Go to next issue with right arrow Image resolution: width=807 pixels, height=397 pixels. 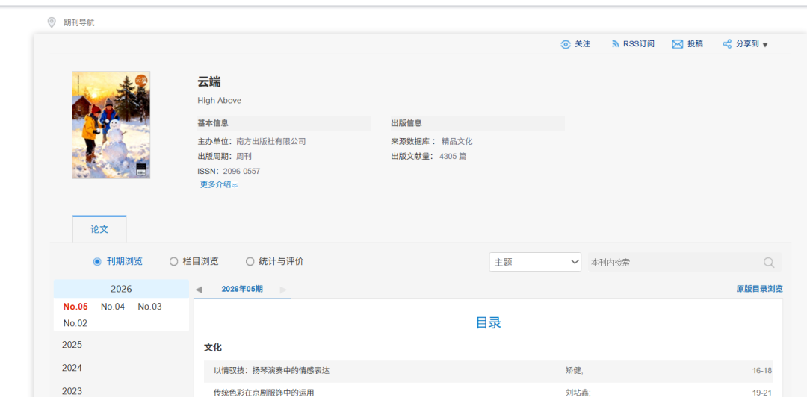click(282, 290)
